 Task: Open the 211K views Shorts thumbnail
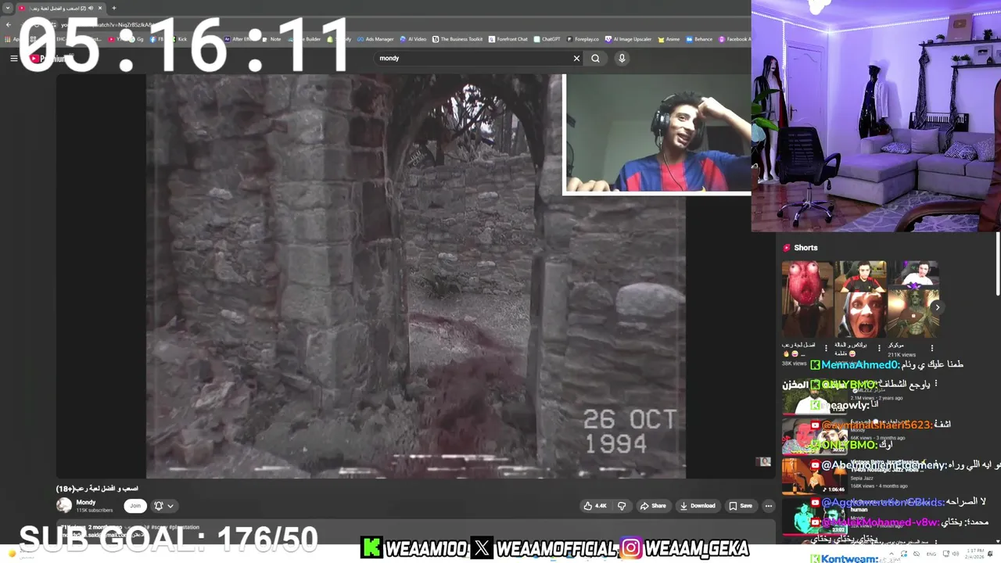pos(913,299)
